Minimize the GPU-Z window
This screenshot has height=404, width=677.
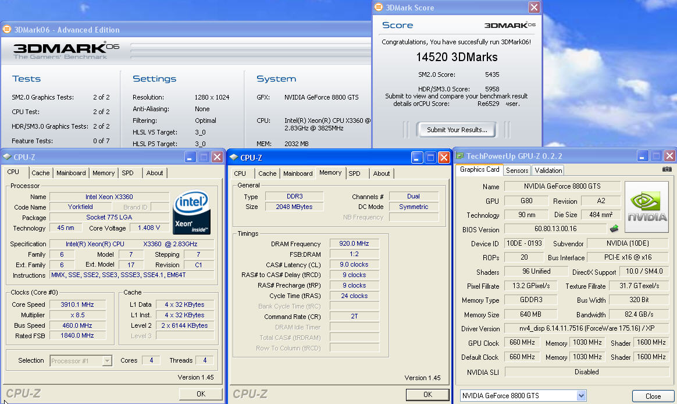coord(643,156)
